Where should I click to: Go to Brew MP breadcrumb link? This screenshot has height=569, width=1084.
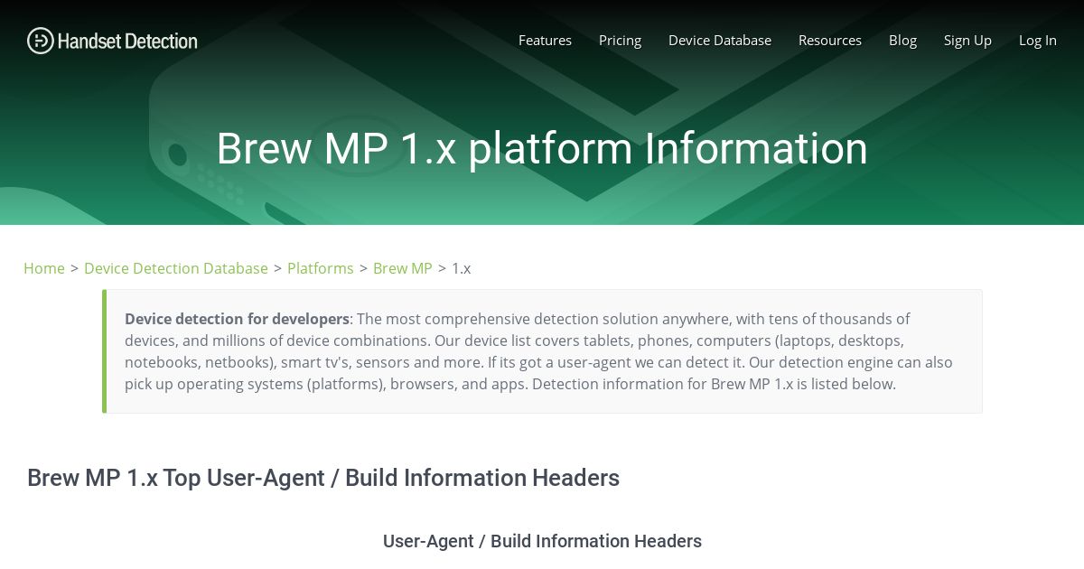pos(403,268)
